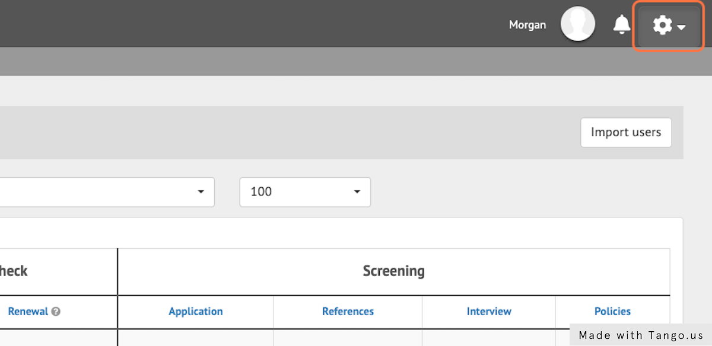712x346 pixels.
Task: Click the Import users button
Action: point(625,132)
